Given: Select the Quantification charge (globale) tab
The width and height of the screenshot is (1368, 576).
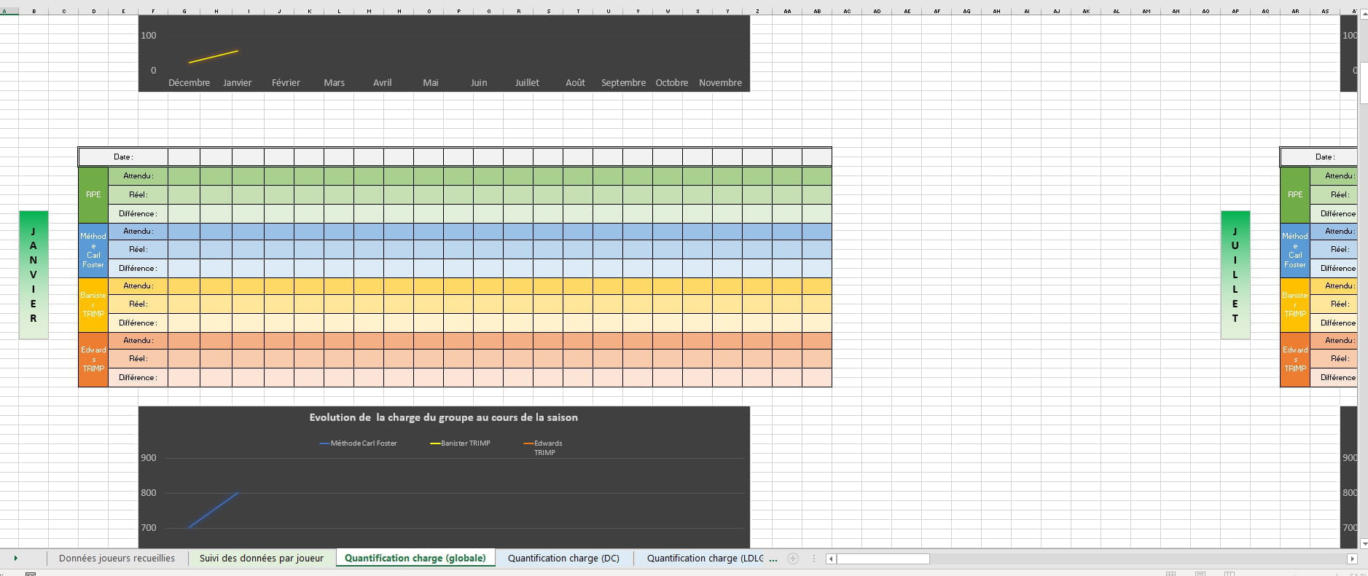Looking at the screenshot, I should point(415,559).
